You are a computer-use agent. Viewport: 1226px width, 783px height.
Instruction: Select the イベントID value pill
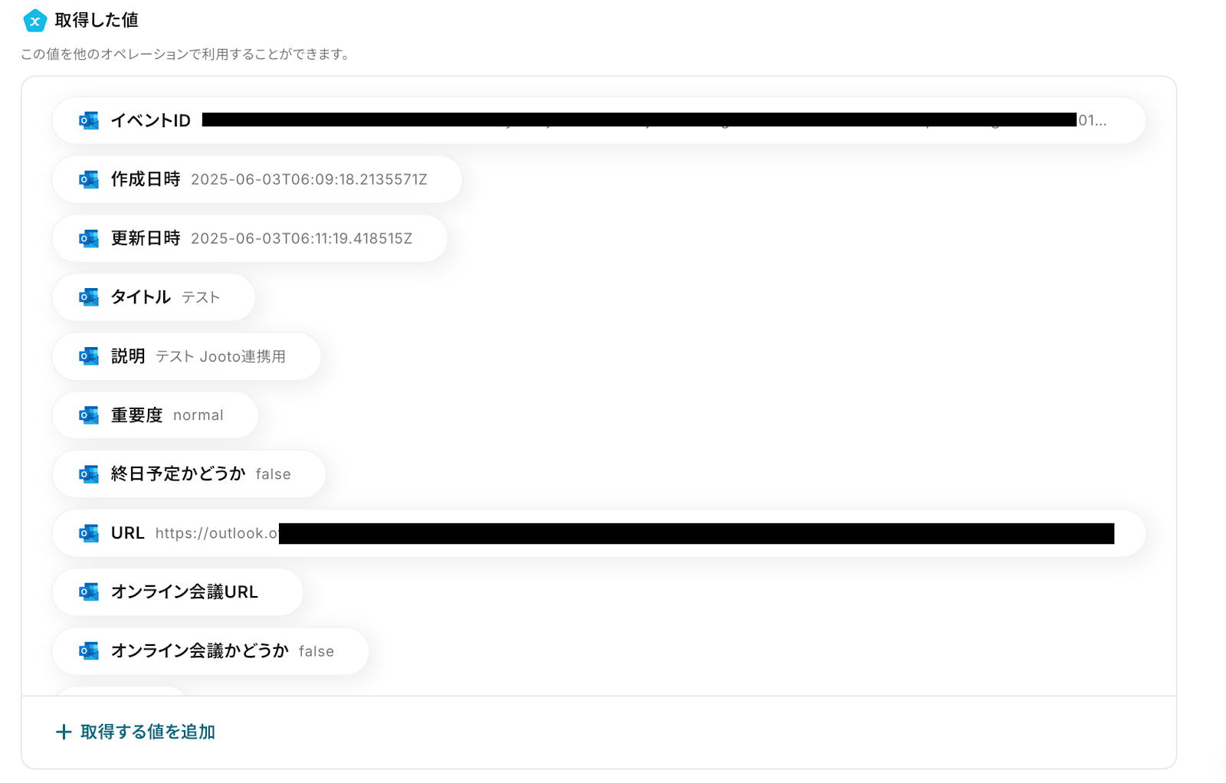(x=598, y=121)
